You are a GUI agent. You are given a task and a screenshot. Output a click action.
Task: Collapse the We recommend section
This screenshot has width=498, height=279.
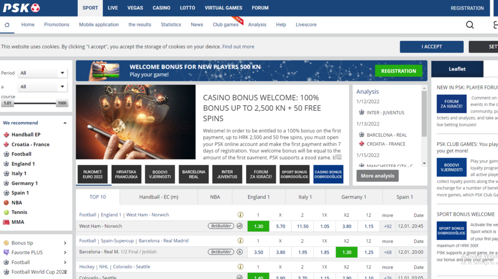pos(65,123)
